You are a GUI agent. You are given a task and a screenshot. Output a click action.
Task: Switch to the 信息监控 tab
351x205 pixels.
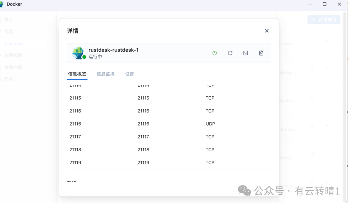click(x=105, y=74)
